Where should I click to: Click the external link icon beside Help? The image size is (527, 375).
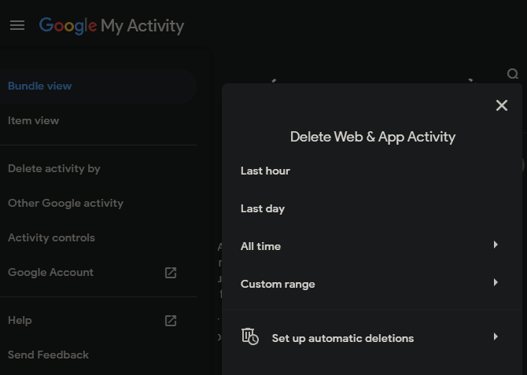tap(171, 321)
